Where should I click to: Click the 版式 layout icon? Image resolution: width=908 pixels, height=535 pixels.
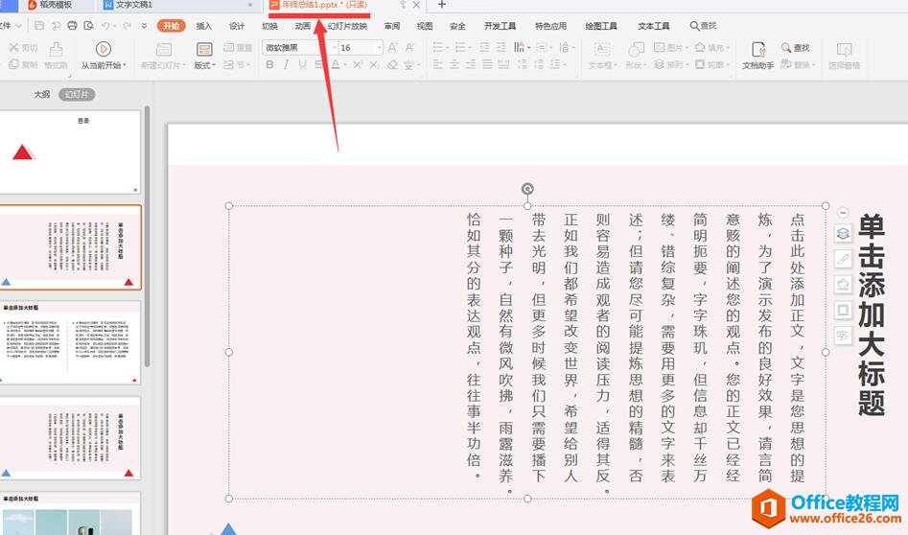(x=204, y=49)
